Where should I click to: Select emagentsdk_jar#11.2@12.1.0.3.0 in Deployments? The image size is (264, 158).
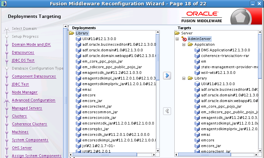(112, 73)
